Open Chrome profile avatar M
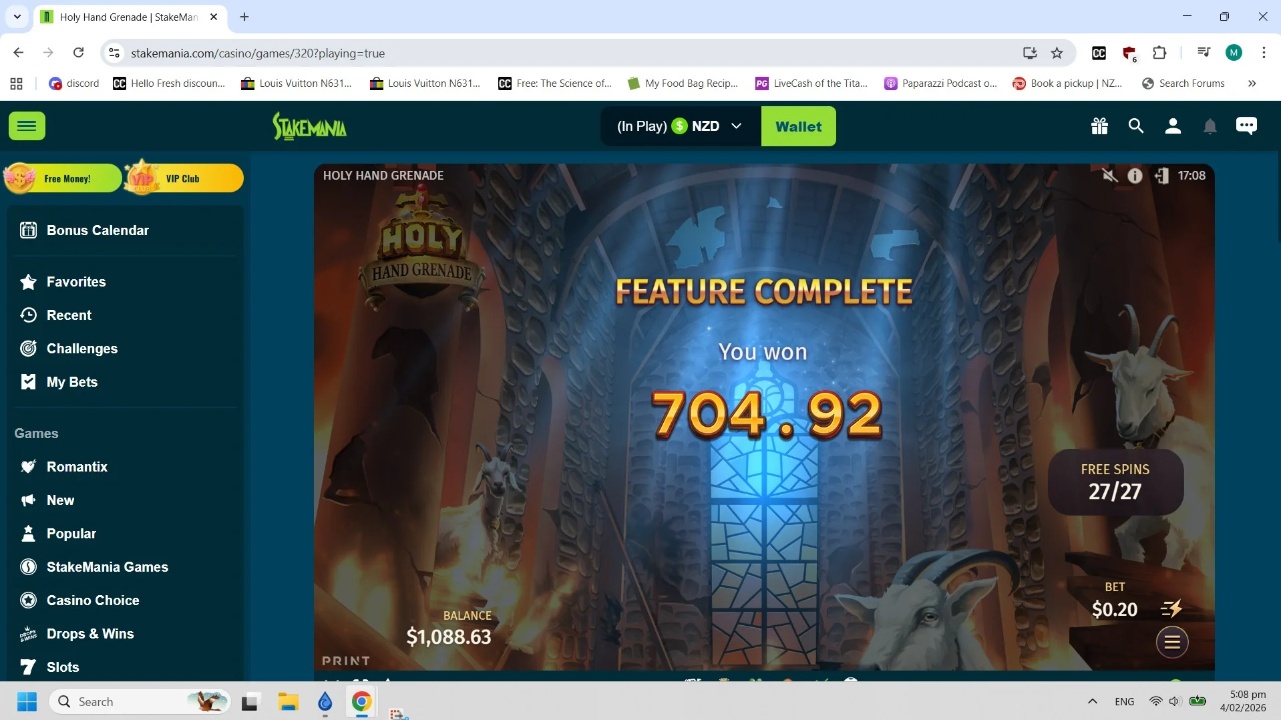The height and width of the screenshot is (720, 1281). [x=1234, y=53]
